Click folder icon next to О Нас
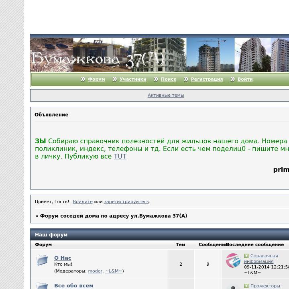The width and height of the screenshot is (289, 289). pos(42,260)
